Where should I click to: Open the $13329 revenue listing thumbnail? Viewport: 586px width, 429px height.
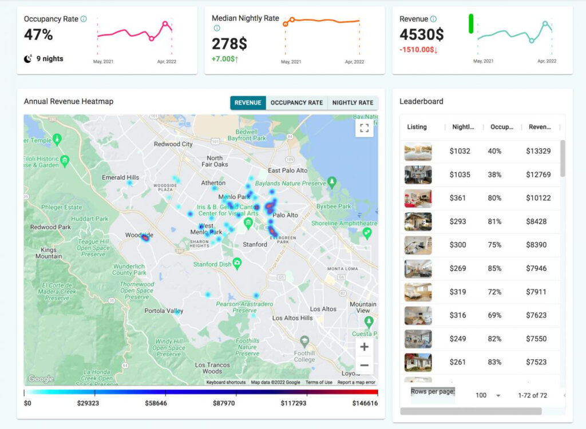tap(418, 152)
